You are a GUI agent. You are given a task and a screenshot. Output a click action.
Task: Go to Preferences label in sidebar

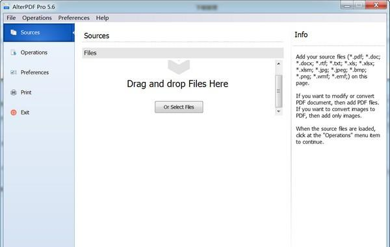34,72
